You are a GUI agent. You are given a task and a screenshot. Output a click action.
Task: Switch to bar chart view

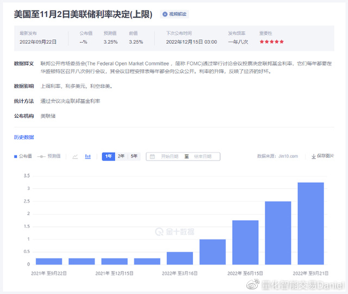(88, 156)
